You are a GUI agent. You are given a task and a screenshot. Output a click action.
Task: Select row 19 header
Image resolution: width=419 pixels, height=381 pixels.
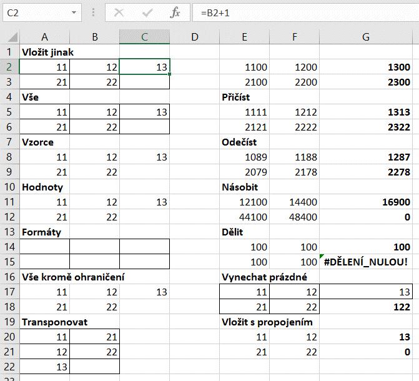[x=9, y=322]
